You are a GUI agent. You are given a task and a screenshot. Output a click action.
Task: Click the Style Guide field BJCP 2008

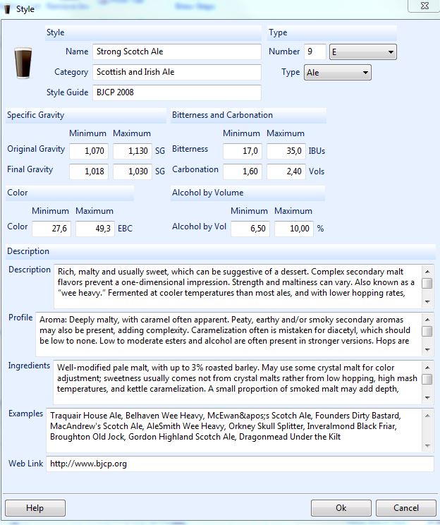point(177,92)
